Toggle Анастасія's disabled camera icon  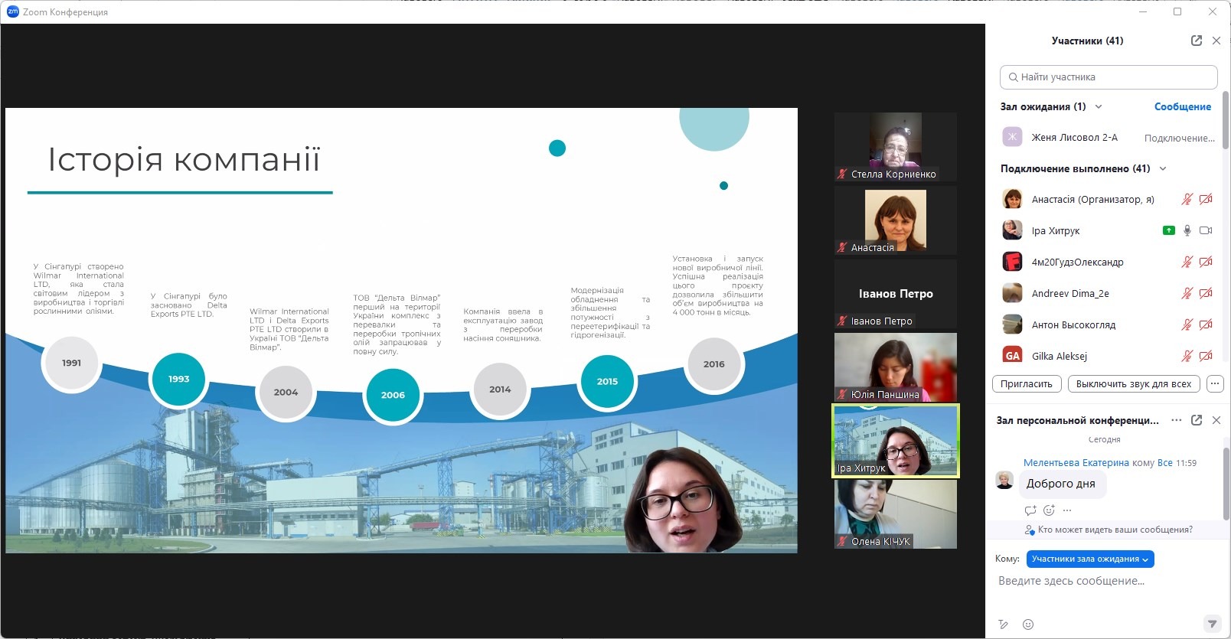pyautogui.click(x=1206, y=200)
